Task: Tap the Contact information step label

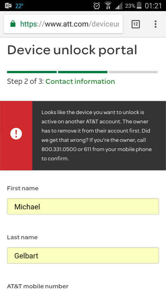Action: 80,81
